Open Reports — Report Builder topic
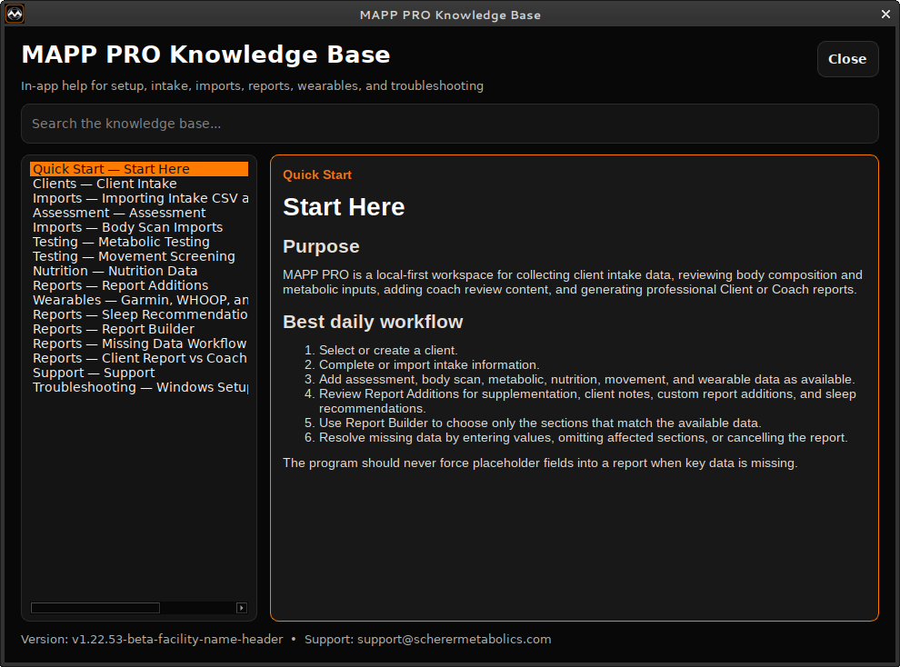900x667 pixels. 139,329
